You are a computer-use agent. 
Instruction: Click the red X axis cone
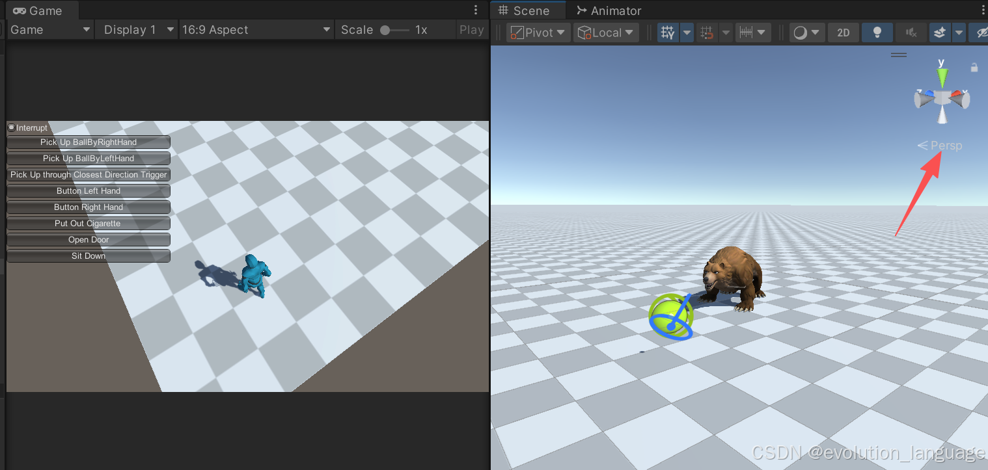tap(961, 99)
